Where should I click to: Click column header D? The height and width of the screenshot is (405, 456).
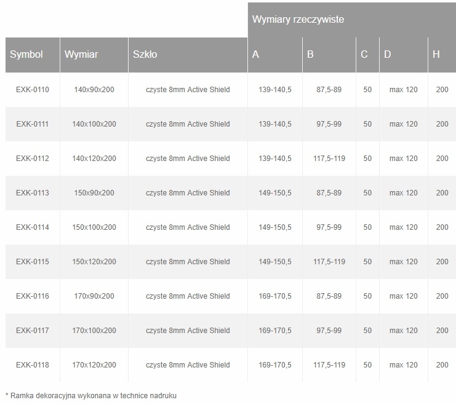point(388,54)
